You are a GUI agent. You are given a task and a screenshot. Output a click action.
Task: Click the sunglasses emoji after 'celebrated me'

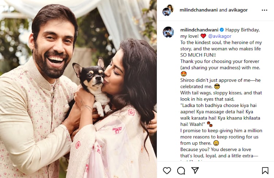pos(217,86)
